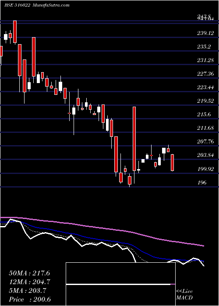
Task: Click the BSE 516022 ticker label
Action: [x=17, y=5]
